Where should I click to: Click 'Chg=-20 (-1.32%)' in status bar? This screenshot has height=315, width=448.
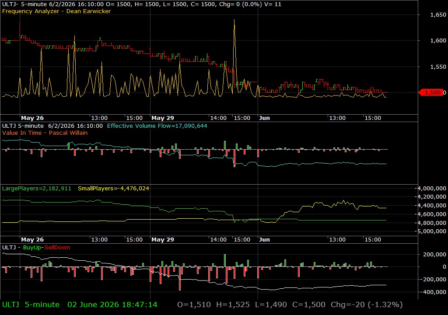[x=367, y=304]
